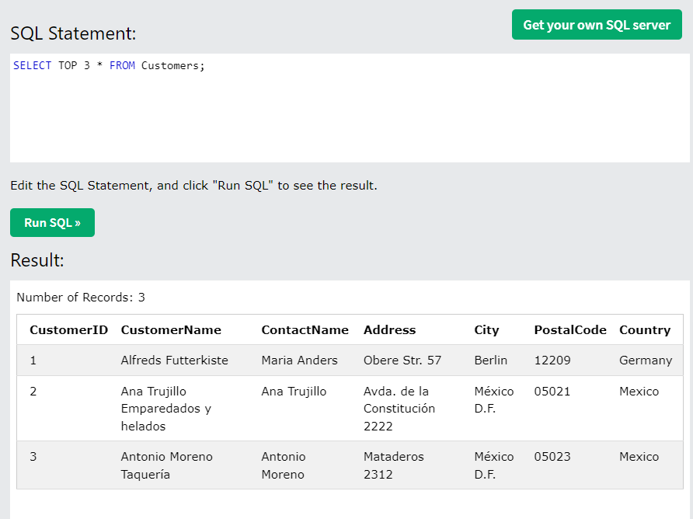The width and height of the screenshot is (693, 519).
Task: Click the Mataderos 2312 address cell
Action: (393, 465)
